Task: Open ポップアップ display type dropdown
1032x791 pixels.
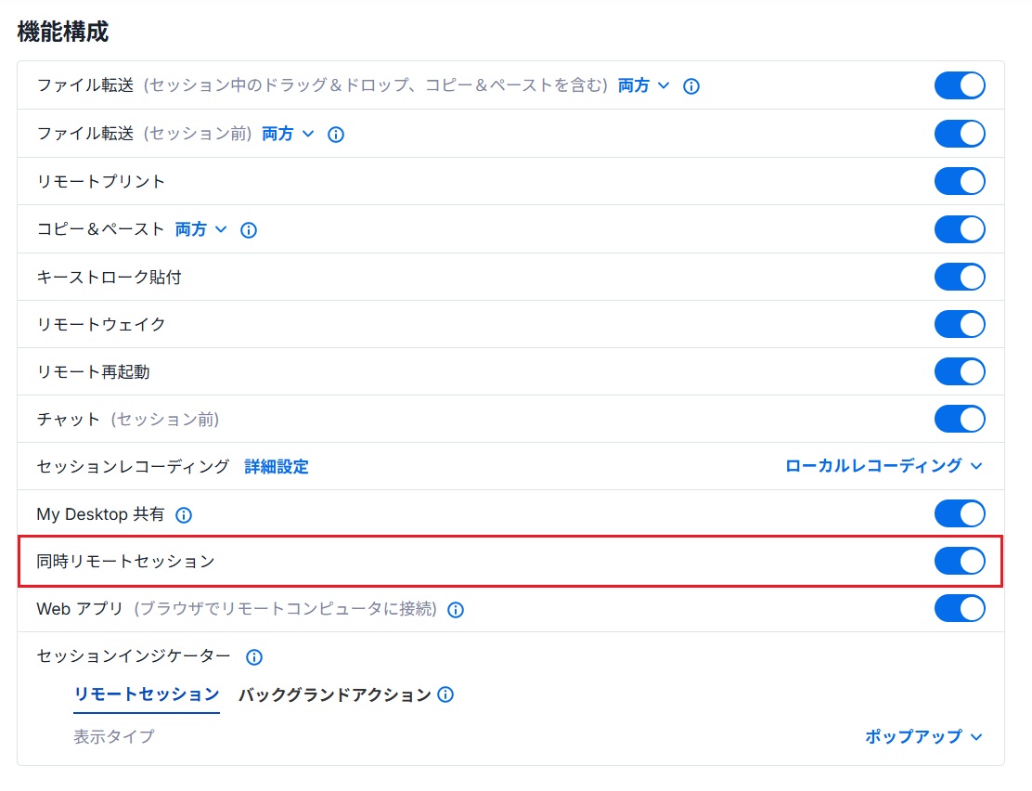Action: pyautogui.click(x=924, y=736)
